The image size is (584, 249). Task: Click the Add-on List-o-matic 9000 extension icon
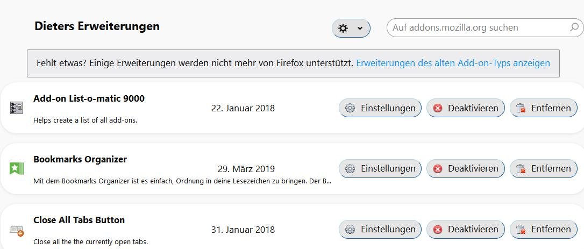[x=16, y=108]
